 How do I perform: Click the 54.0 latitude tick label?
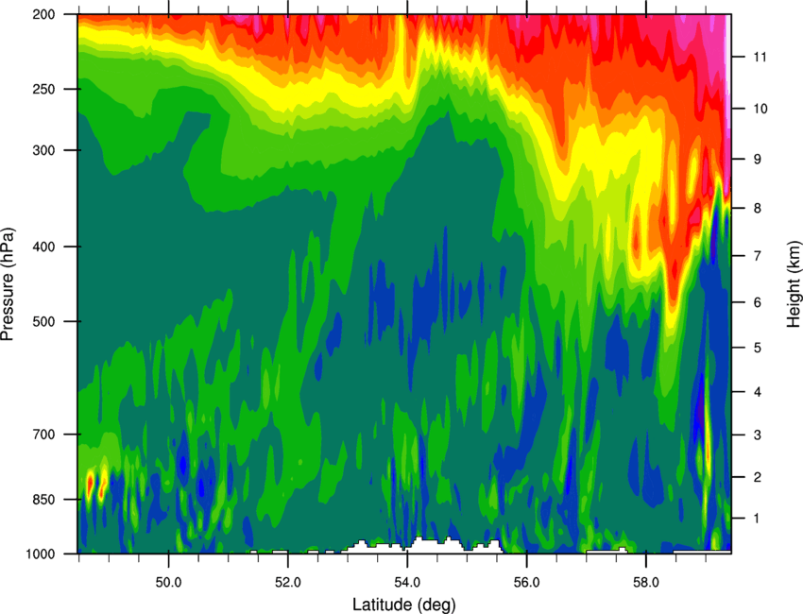click(408, 583)
